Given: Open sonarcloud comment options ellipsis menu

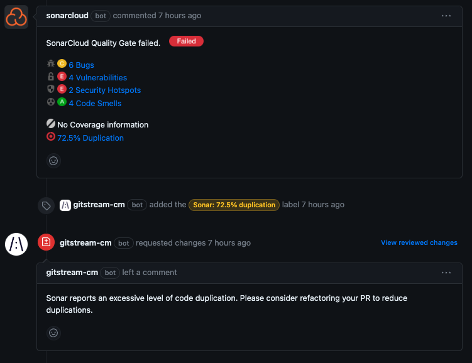Looking at the screenshot, I should tap(446, 16).
